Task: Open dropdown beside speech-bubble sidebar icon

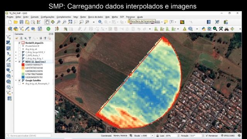Action: coord(12,70)
